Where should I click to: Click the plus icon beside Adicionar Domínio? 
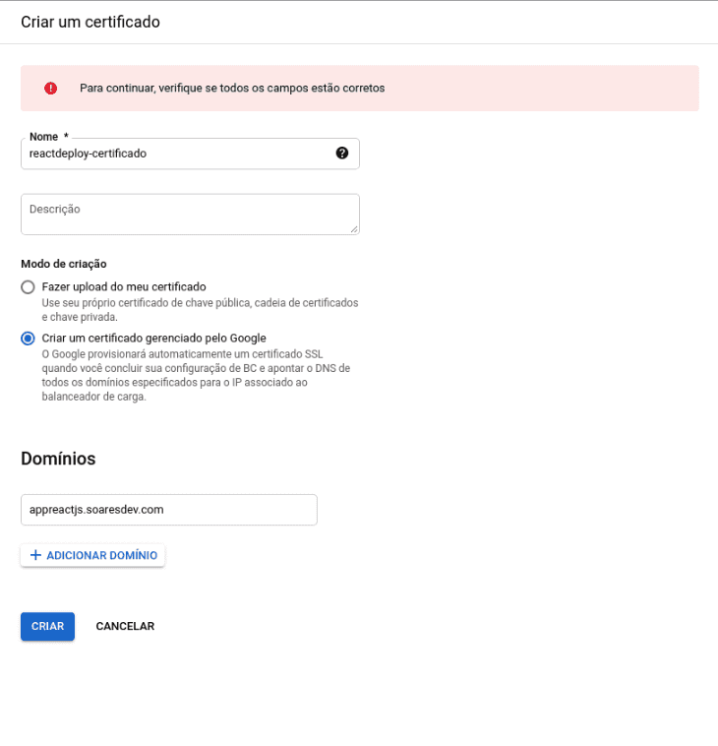[x=36, y=555]
